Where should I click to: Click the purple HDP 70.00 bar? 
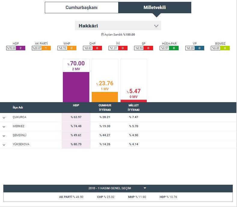[76, 87]
